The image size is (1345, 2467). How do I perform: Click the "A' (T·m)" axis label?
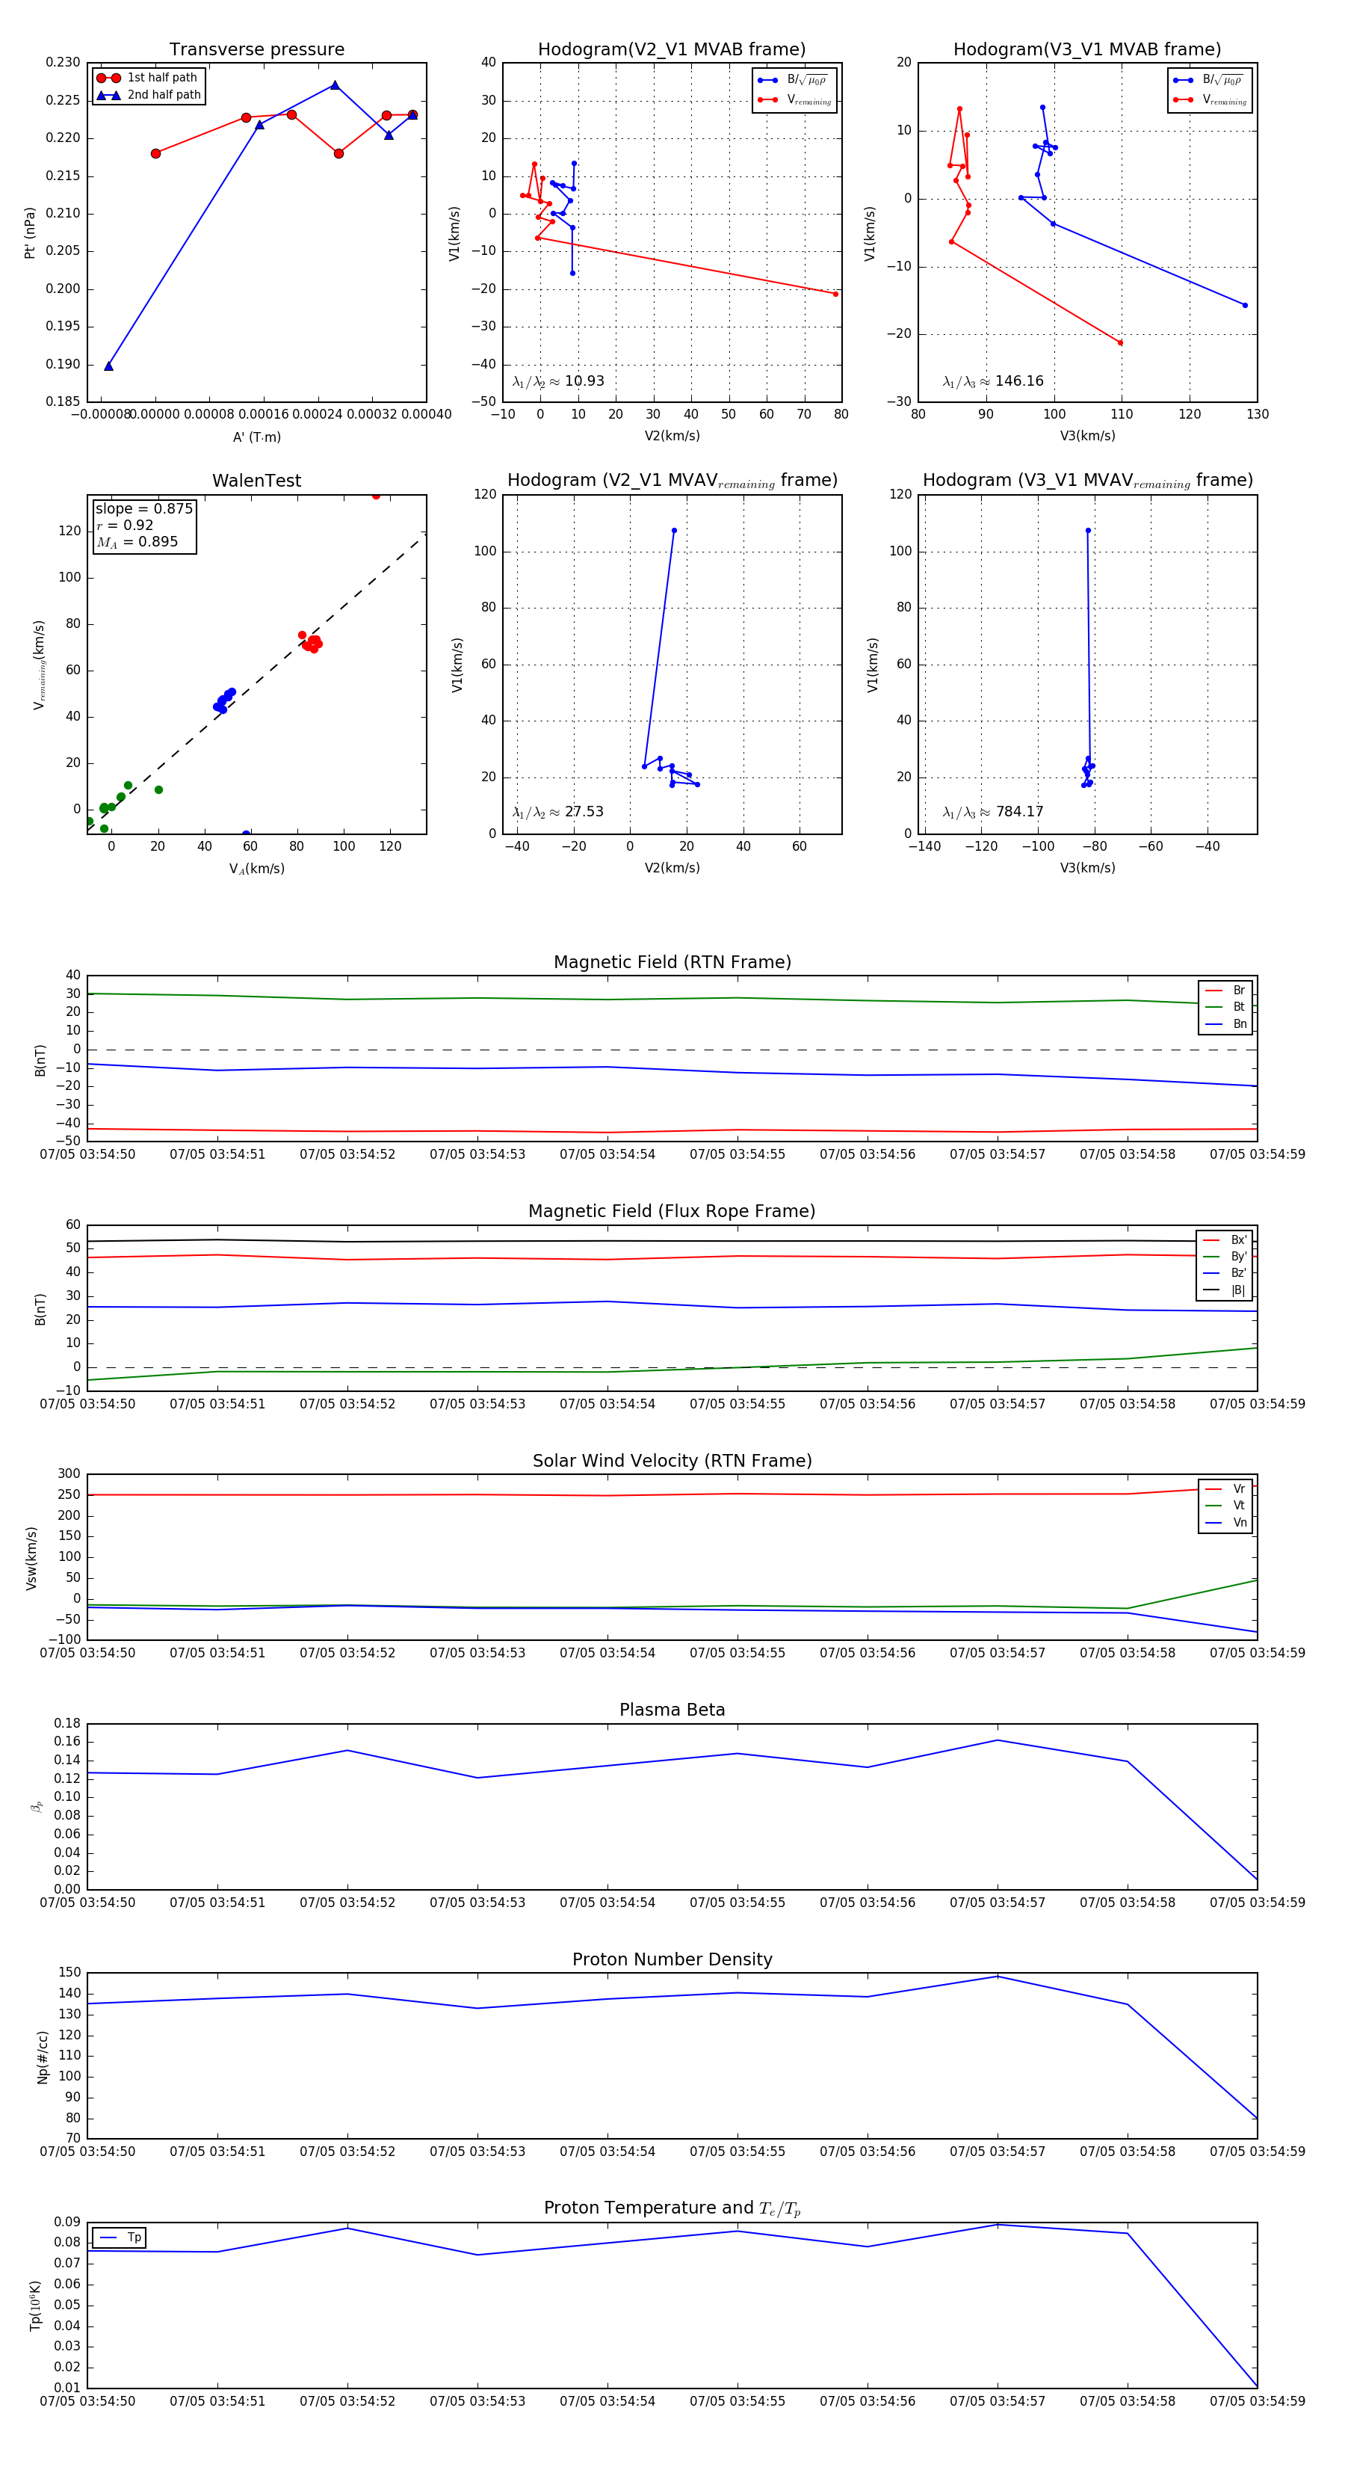point(256,437)
